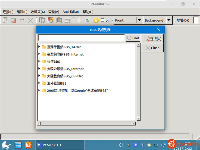Open the Ansi Editor menu
Image resolution: width=200 pixels, height=150 pixels.
pyautogui.click(x=71, y=12)
